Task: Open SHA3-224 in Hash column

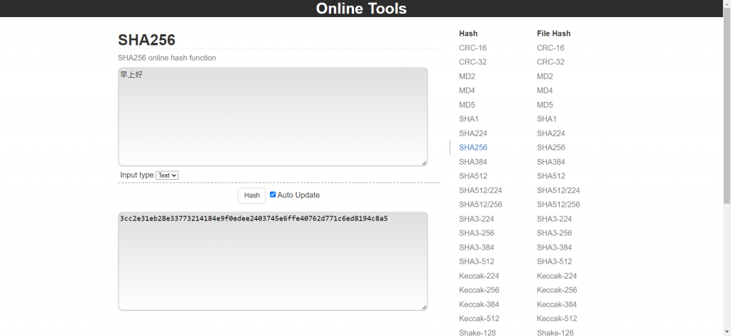Action: pyautogui.click(x=476, y=218)
